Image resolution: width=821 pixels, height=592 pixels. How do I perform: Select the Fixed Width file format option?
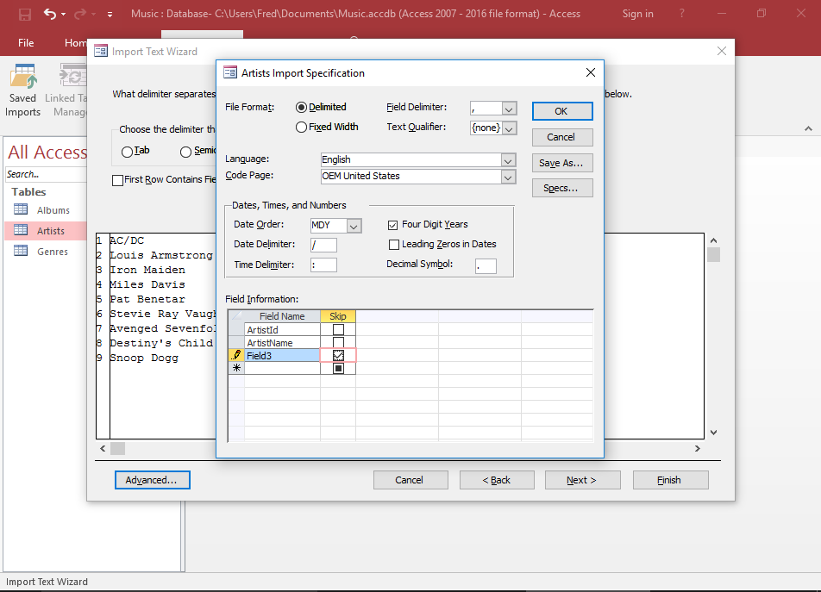(x=301, y=127)
